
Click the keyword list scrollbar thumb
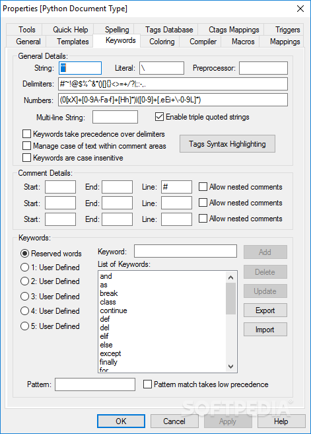tap(230, 299)
